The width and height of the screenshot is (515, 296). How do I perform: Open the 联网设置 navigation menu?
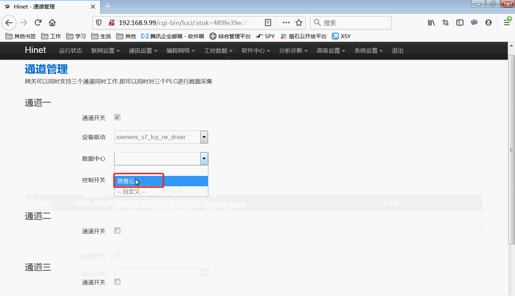coord(105,51)
